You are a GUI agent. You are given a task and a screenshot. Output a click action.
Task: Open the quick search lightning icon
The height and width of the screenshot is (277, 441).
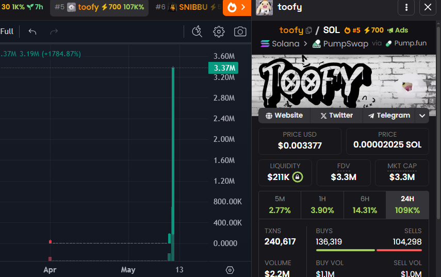(197, 31)
